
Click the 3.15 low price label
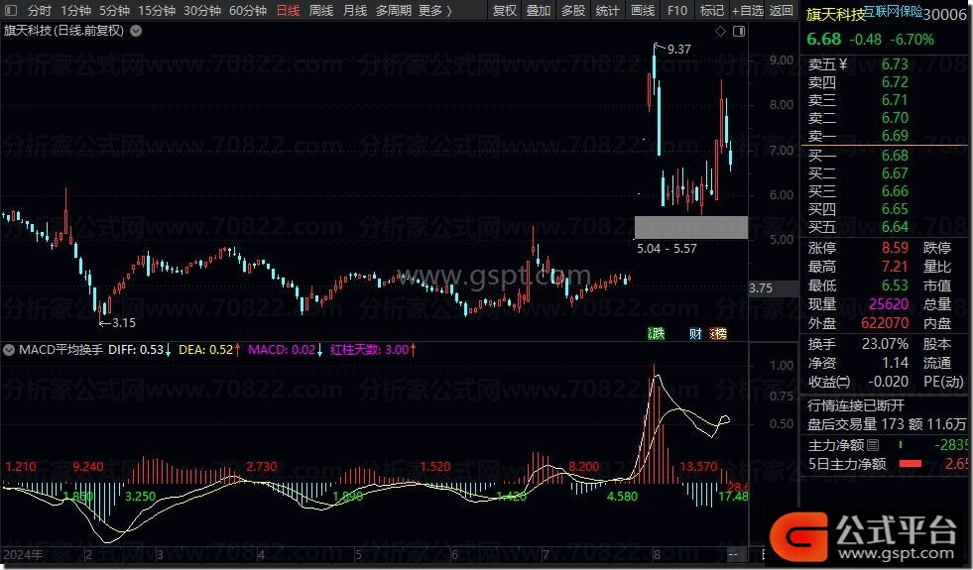pos(124,322)
